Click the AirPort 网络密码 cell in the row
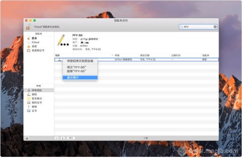This screenshot has width=242, height=158. click(x=123, y=60)
